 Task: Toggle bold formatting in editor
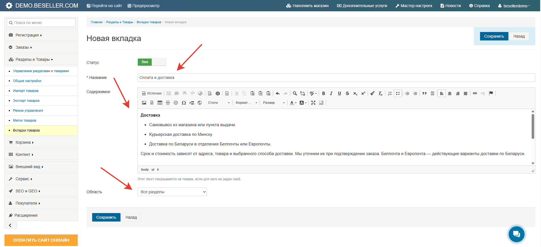point(324,93)
